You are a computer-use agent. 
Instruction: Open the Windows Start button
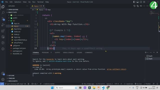click(52, 88)
